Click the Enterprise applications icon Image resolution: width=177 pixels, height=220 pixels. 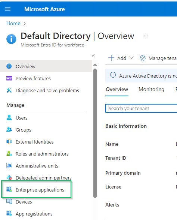pos(9,189)
